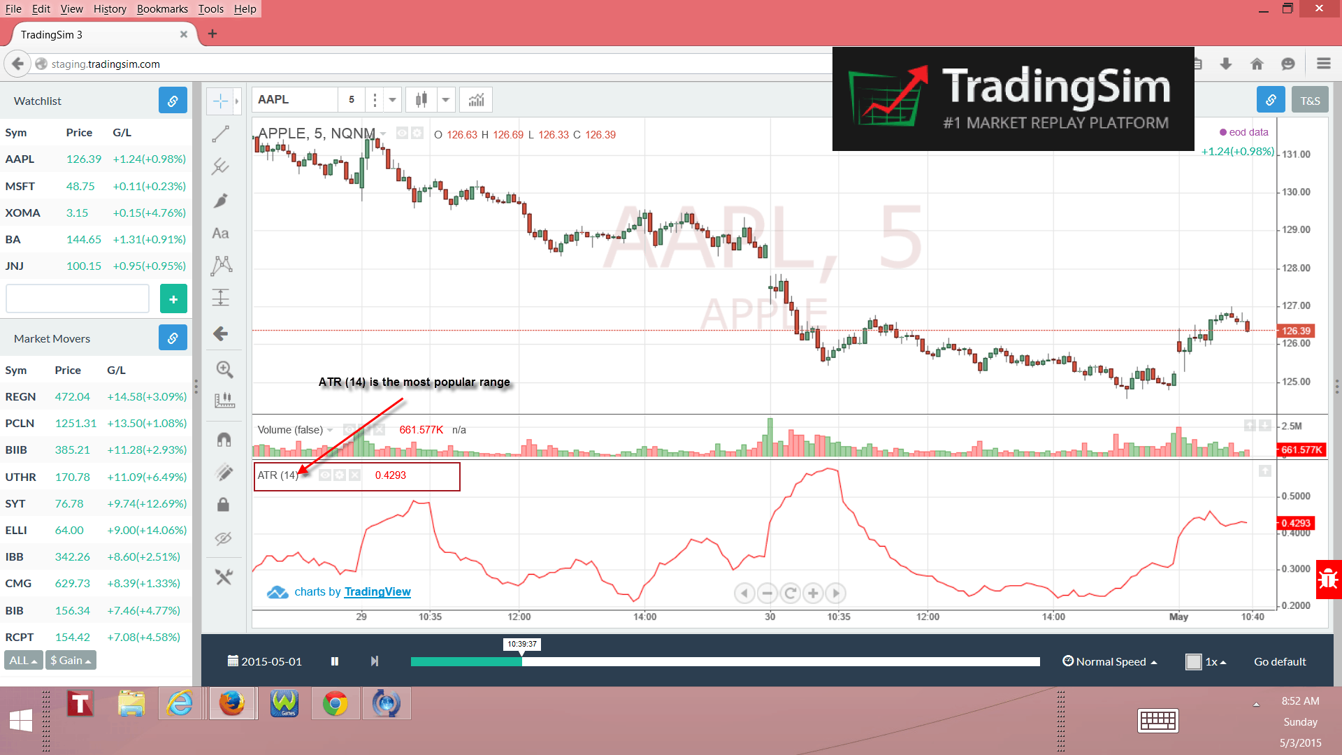
Task: Click the candlestick chart style icon
Action: pos(421,100)
